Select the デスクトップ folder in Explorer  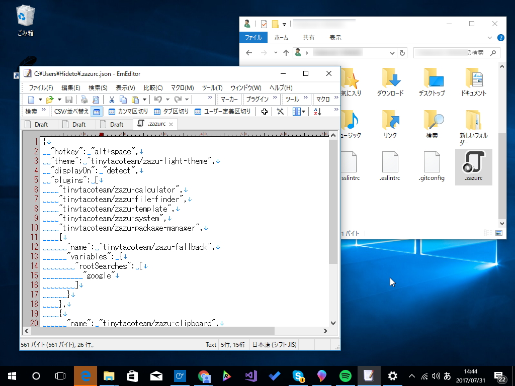point(432,82)
